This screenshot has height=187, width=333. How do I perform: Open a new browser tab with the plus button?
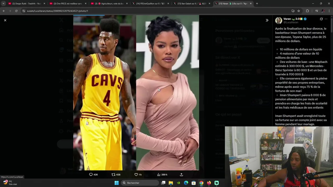pos(257,4)
